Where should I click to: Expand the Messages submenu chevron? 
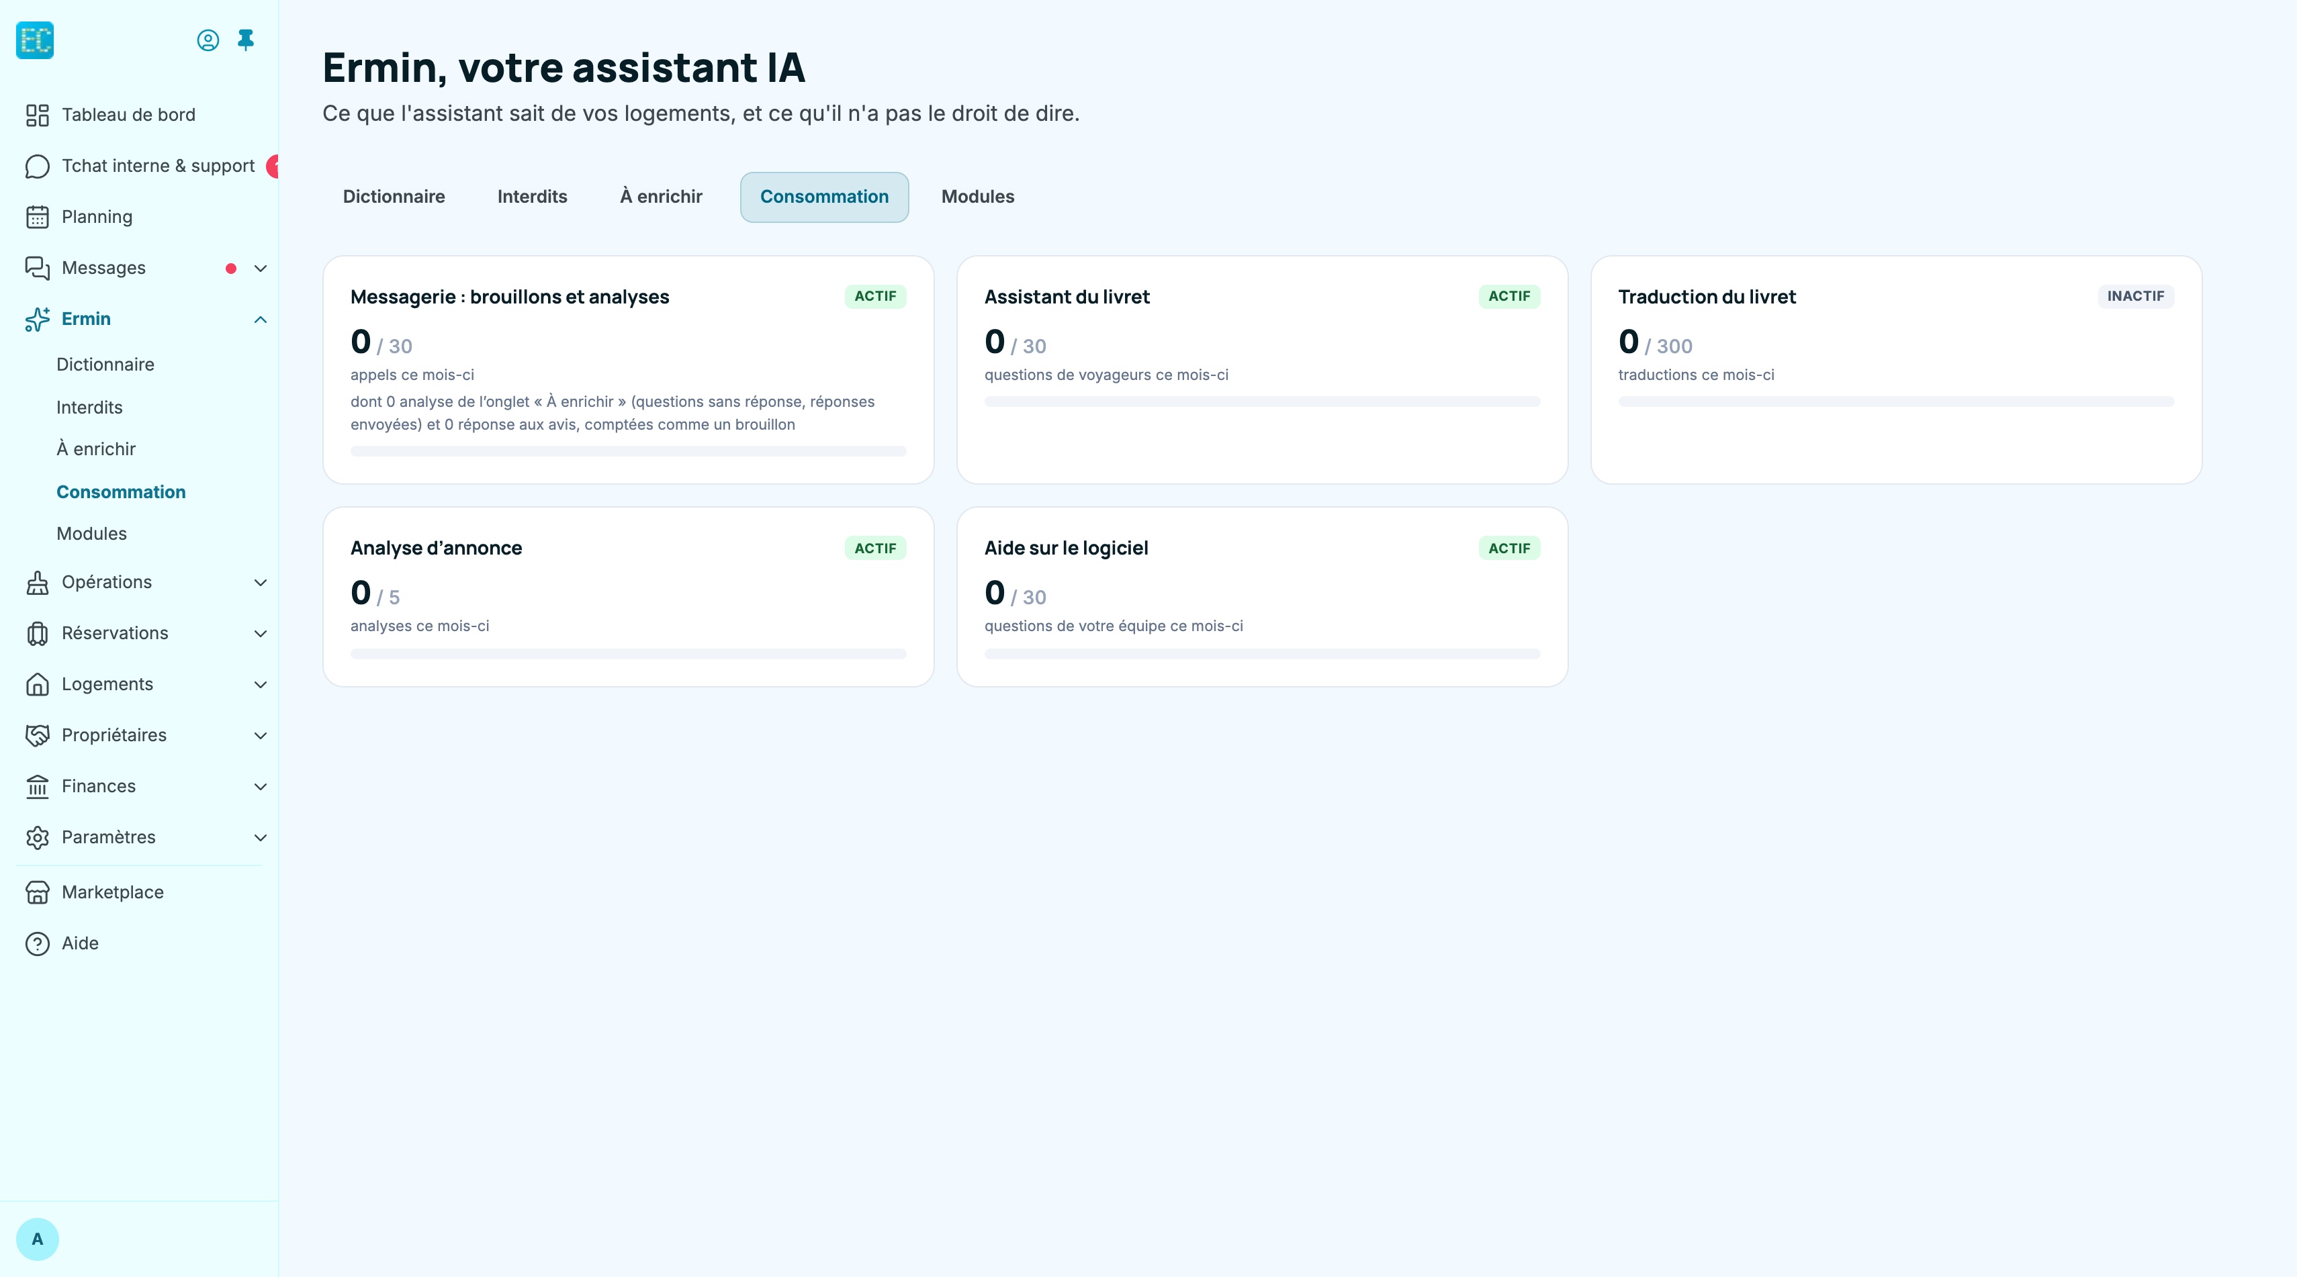coord(261,269)
